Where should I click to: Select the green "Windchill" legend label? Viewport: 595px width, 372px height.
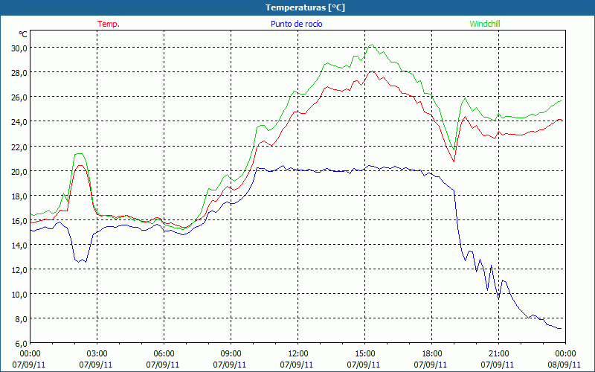(485, 24)
